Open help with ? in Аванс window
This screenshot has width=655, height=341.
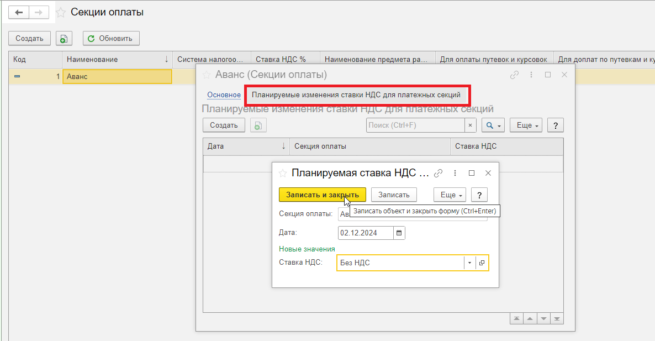point(556,125)
